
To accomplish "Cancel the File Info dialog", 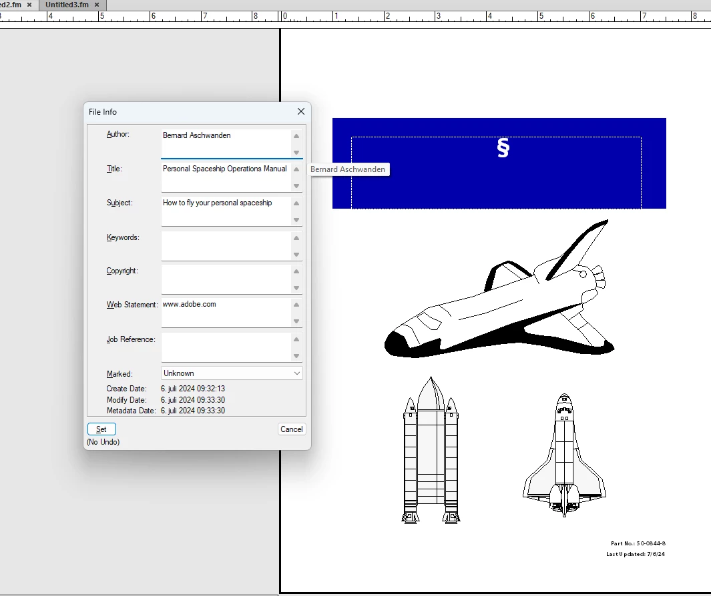I will coord(291,429).
